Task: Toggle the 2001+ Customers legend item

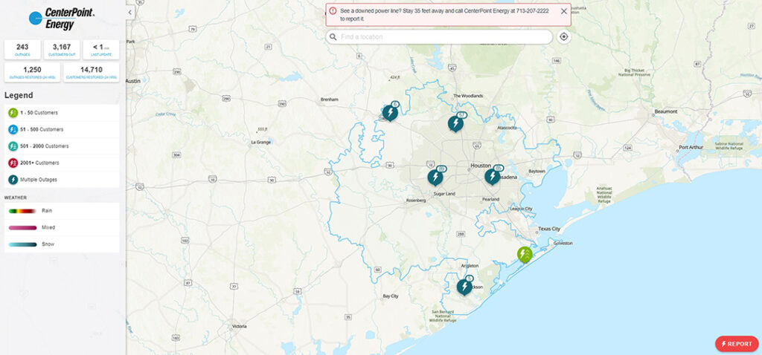Action: (62, 163)
